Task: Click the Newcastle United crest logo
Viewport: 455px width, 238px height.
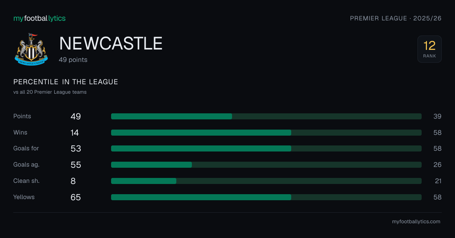Action: 31,48
